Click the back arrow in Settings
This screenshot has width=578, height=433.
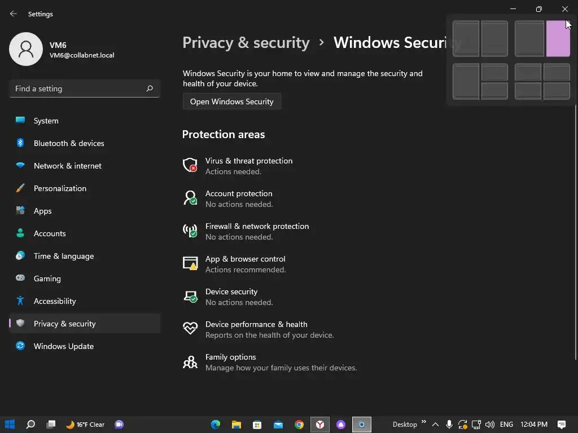click(14, 14)
